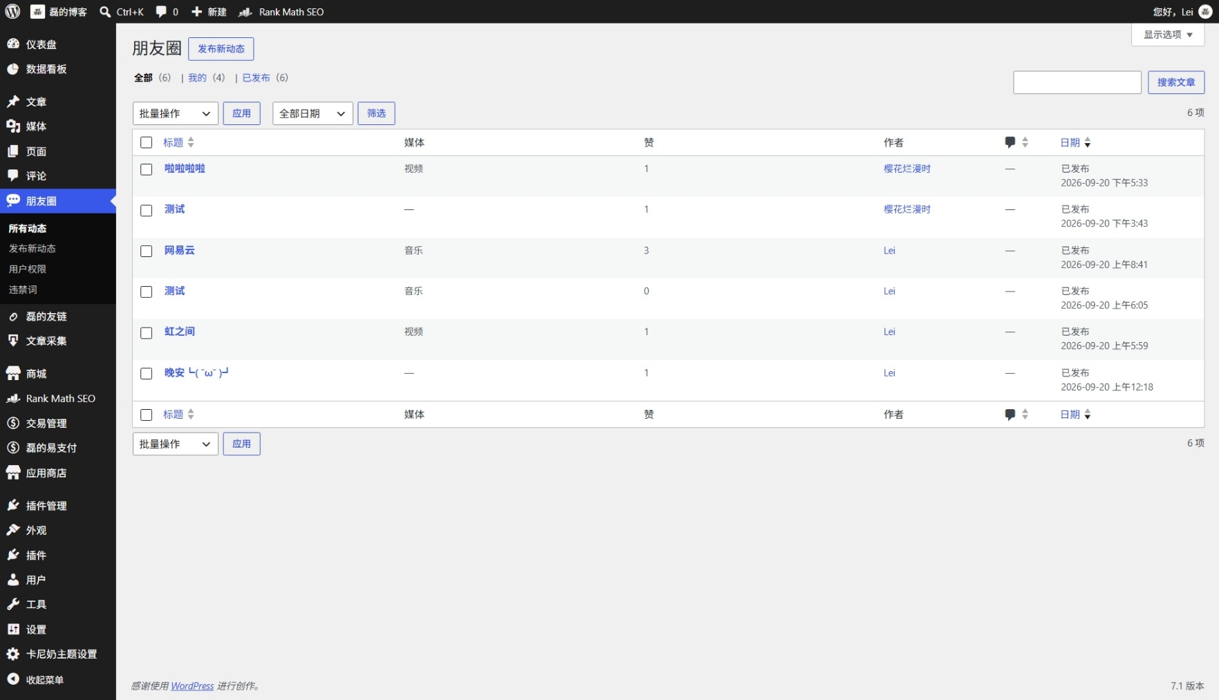The width and height of the screenshot is (1219, 700).
Task: Check the select-all box in footer row
Action: pyautogui.click(x=146, y=415)
